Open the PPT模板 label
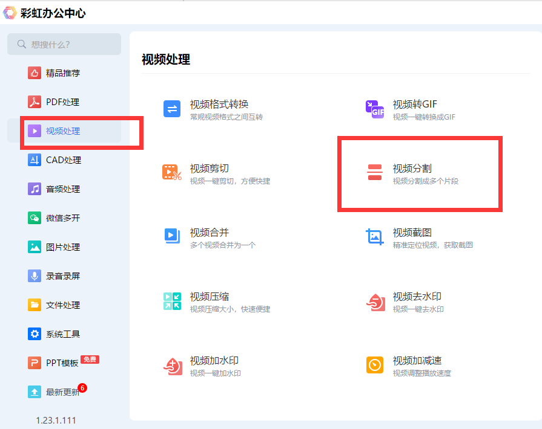Viewport: 542px width, 429px height. (x=62, y=363)
